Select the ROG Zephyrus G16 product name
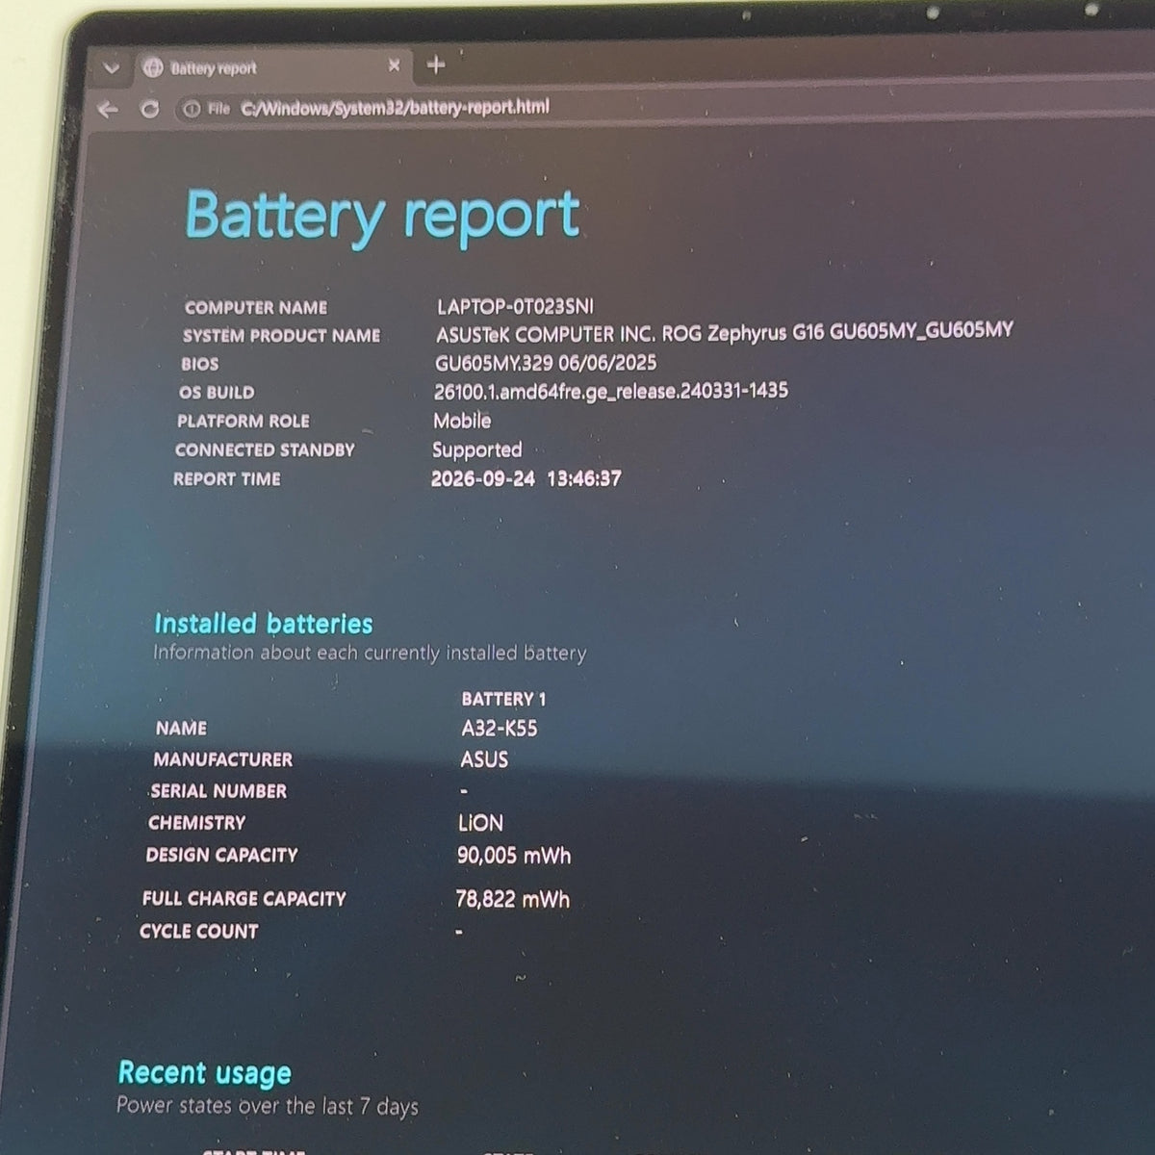The image size is (1155, 1155). click(724, 333)
